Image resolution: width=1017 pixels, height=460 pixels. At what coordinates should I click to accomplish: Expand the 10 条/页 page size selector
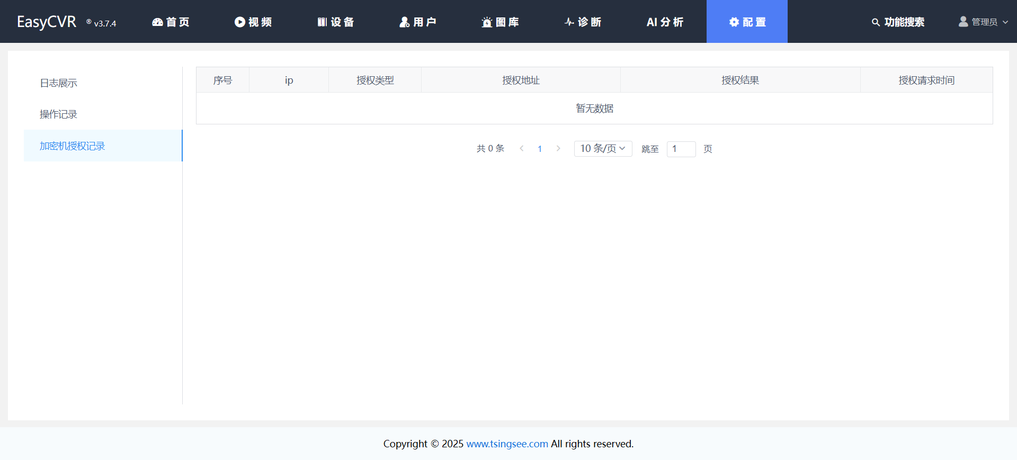point(603,149)
